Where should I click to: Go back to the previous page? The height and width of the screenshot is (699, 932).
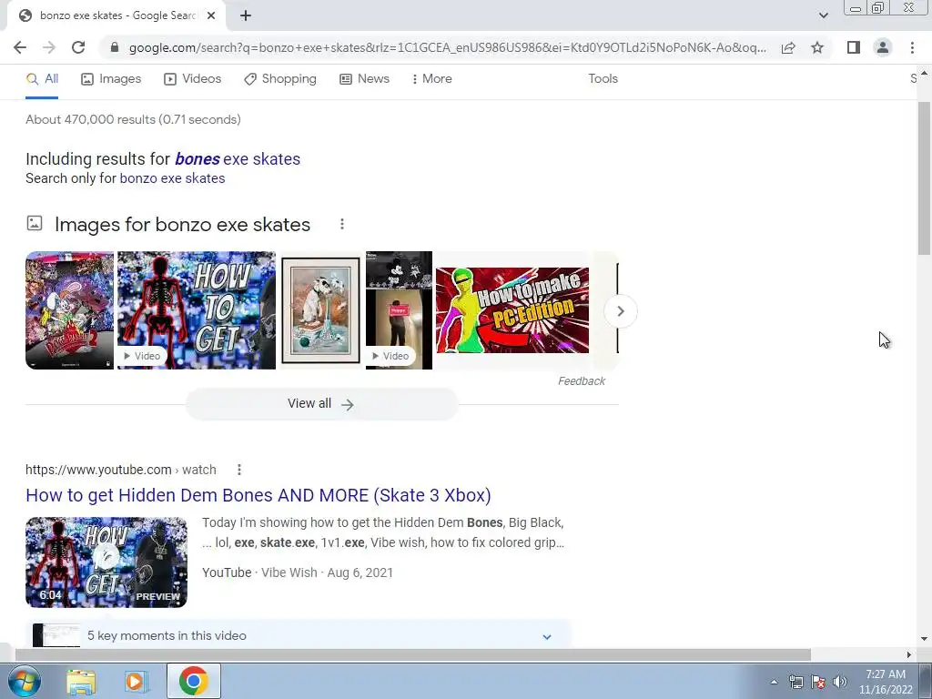pyautogui.click(x=20, y=47)
